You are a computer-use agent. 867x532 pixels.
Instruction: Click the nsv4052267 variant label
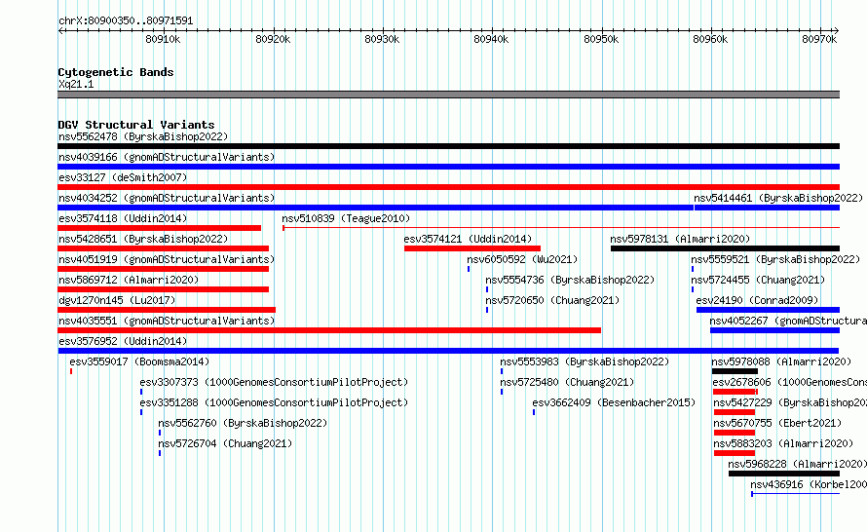tap(788, 321)
